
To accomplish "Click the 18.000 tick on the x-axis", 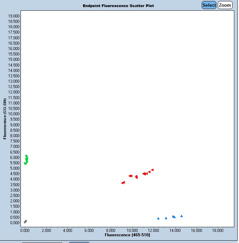I will (x=218, y=231).
